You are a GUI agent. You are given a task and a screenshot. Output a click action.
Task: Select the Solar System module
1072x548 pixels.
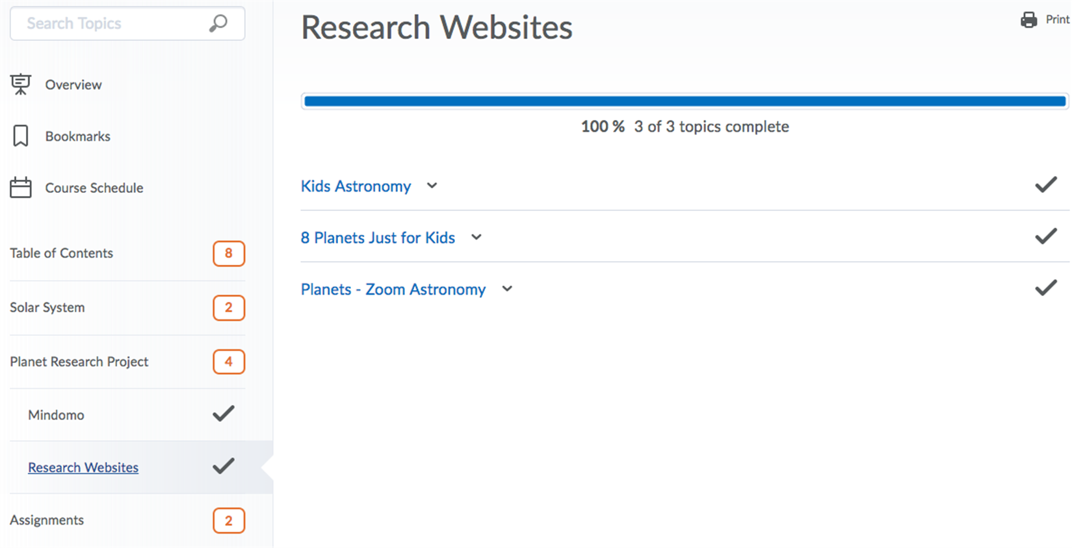pyautogui.click(x=47, y=308)
